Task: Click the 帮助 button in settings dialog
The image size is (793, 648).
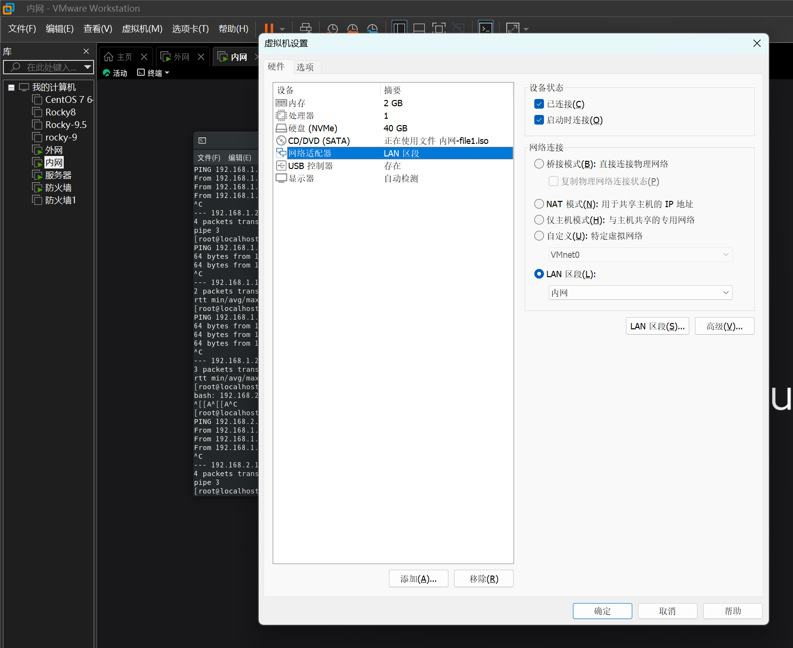Action: pos(733,611)
